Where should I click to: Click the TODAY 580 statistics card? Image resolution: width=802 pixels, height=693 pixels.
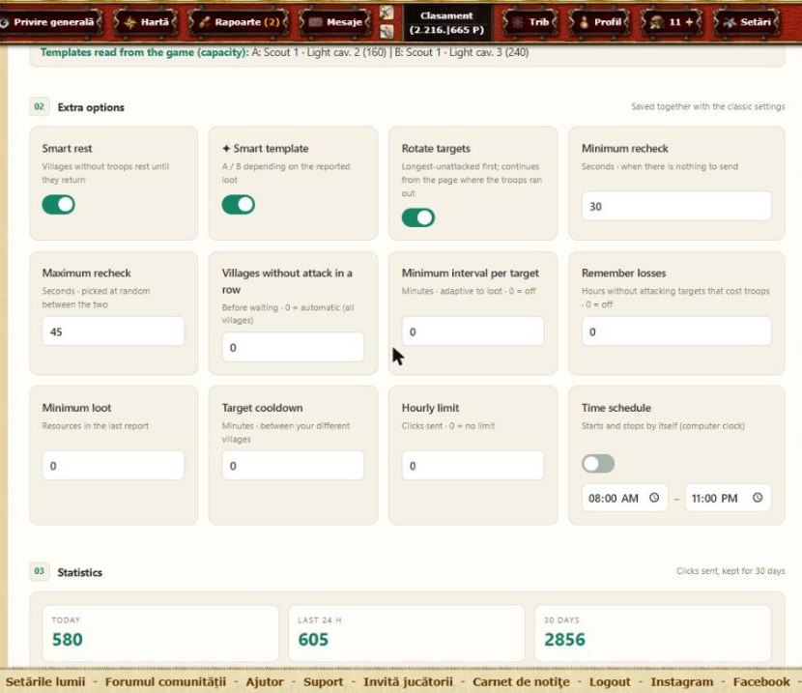pyautogui.click(x=160, y=633)
